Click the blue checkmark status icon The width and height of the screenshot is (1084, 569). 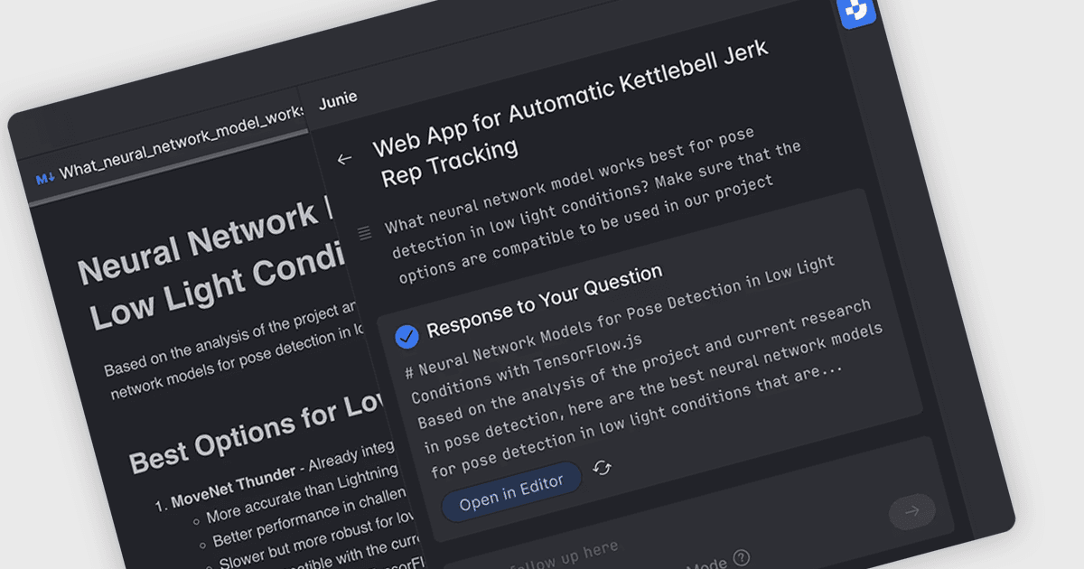[x=407, y=337]
